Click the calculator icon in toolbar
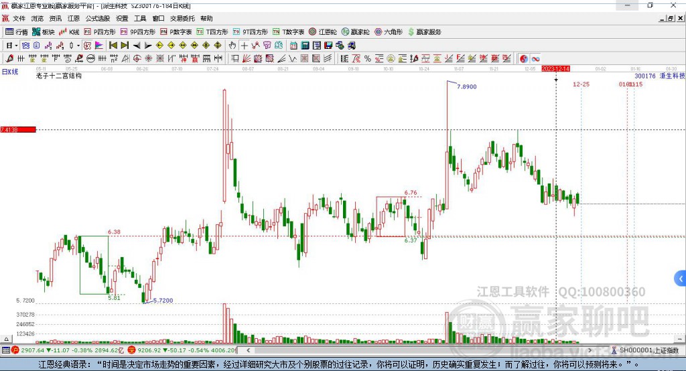 [x=305, y=46]
